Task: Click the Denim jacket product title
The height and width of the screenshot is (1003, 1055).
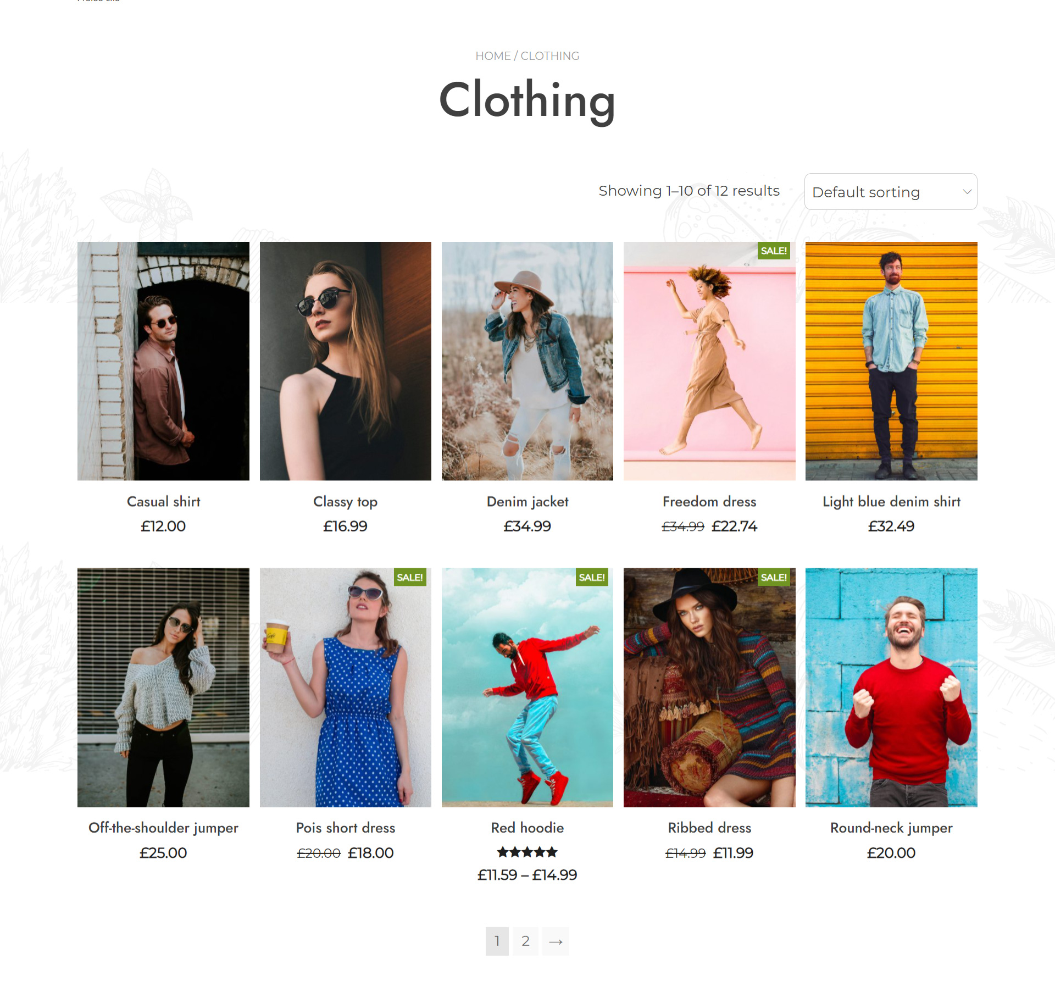Action: tap(527, 502)
